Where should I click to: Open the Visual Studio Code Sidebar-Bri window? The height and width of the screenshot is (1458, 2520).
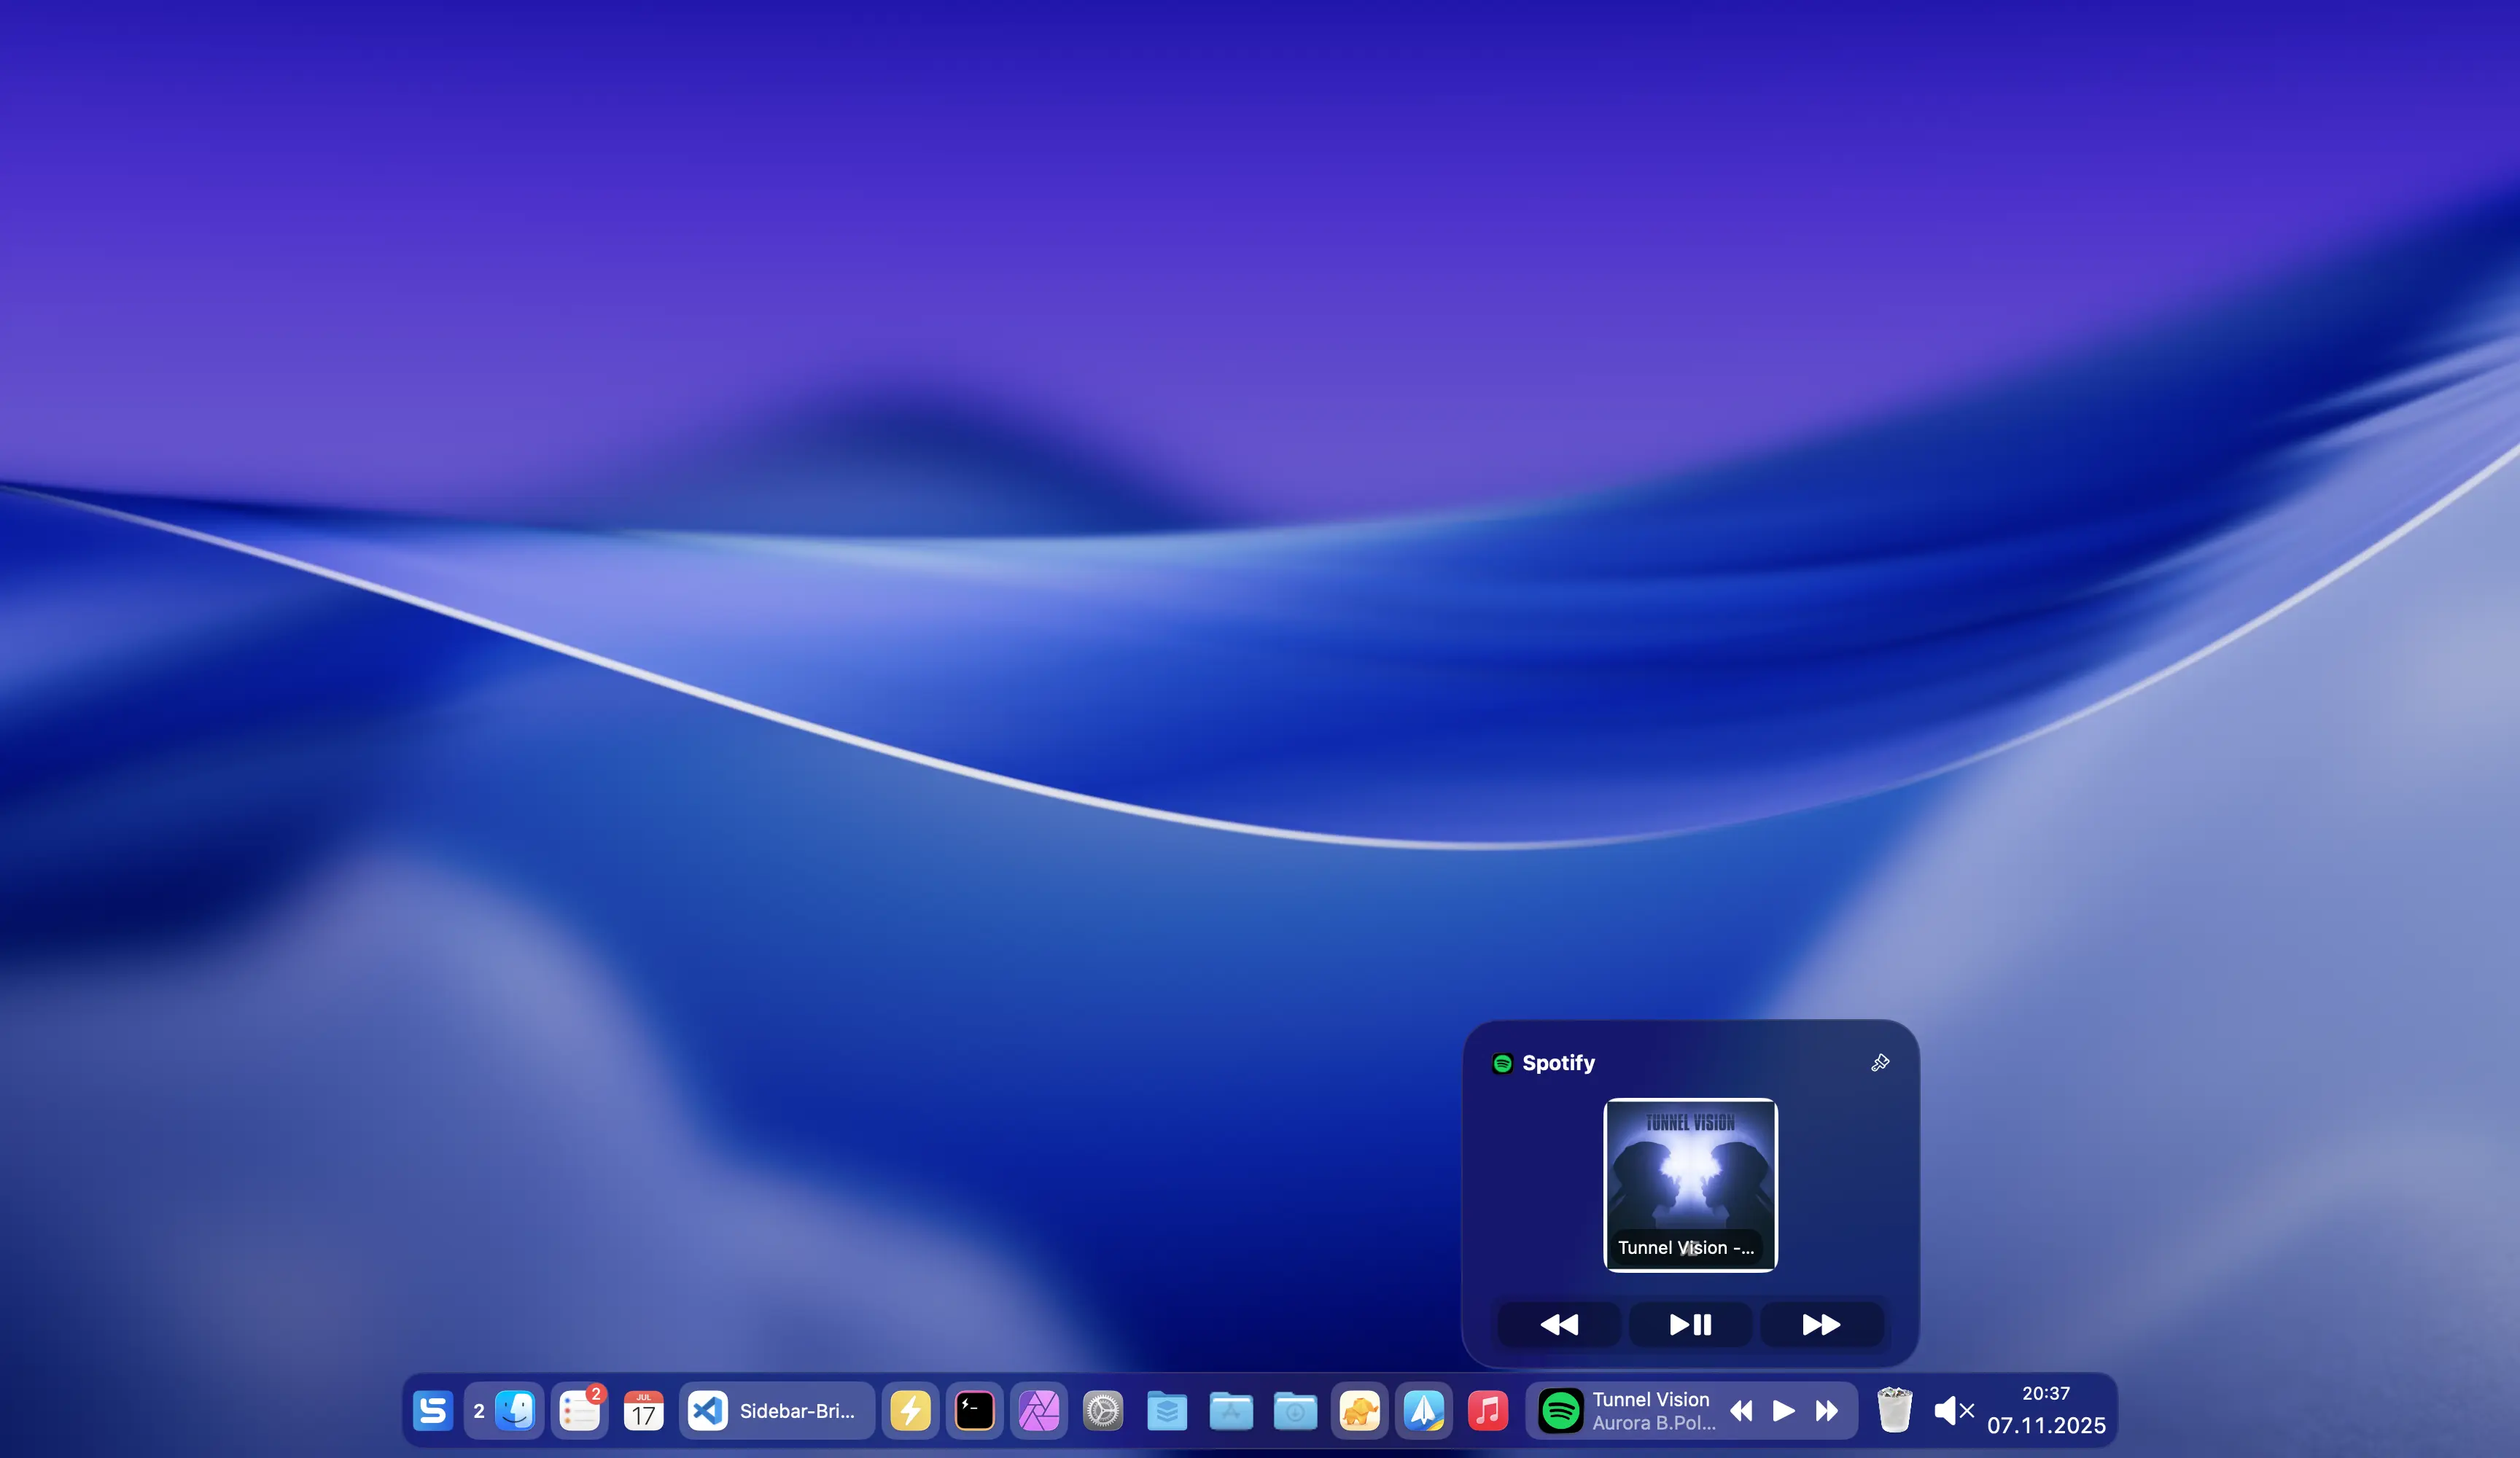click(776, 1410)
